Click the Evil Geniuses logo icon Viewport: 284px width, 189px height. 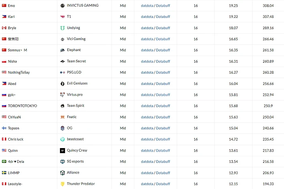[63, 84]
